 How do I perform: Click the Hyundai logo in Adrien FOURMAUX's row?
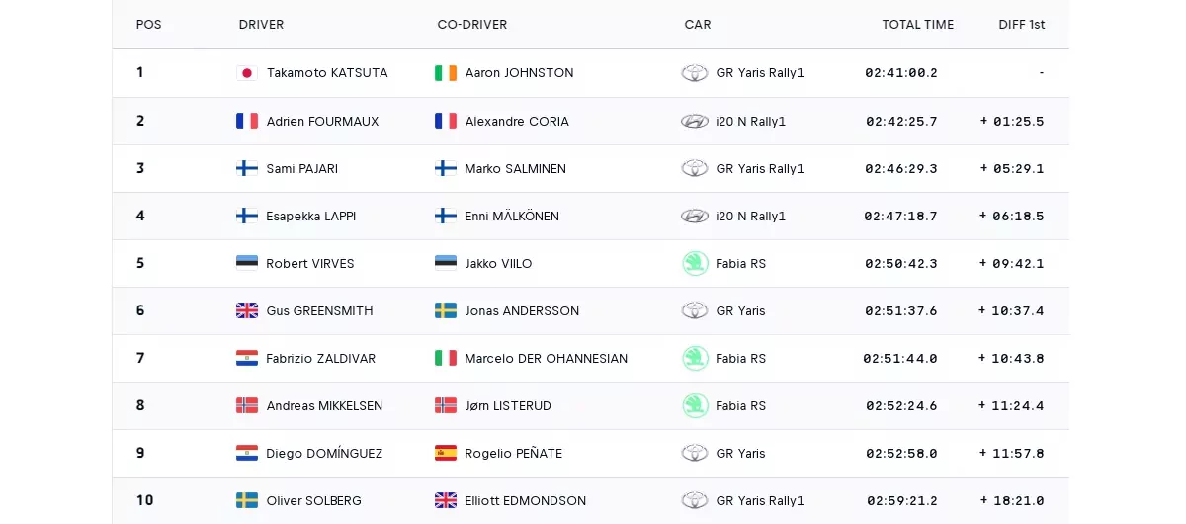click(x=695, y=121)
